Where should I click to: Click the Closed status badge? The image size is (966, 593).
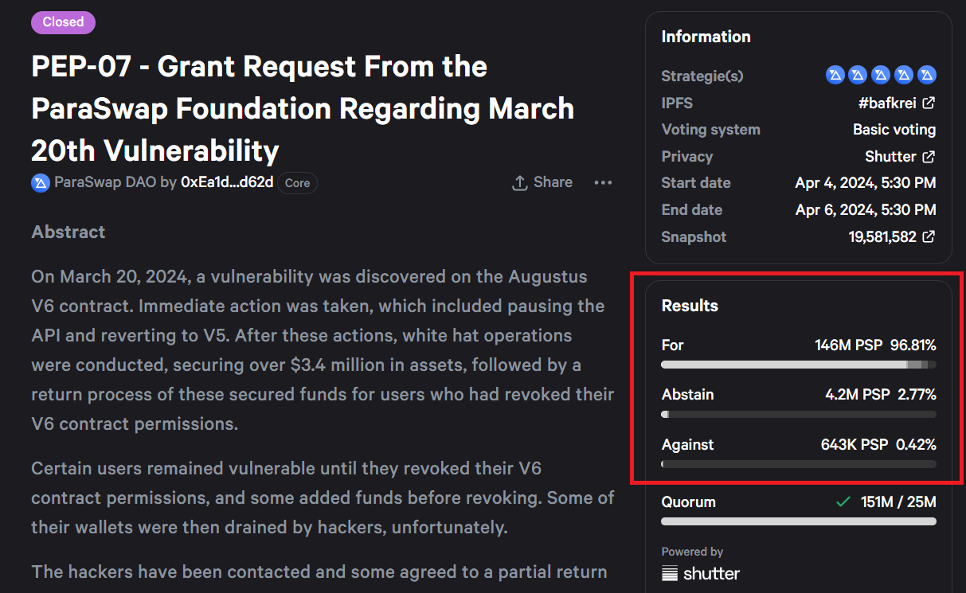63,22
